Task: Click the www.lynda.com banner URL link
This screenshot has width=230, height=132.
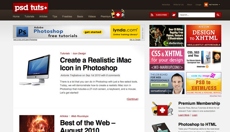Action: [25, 40]
